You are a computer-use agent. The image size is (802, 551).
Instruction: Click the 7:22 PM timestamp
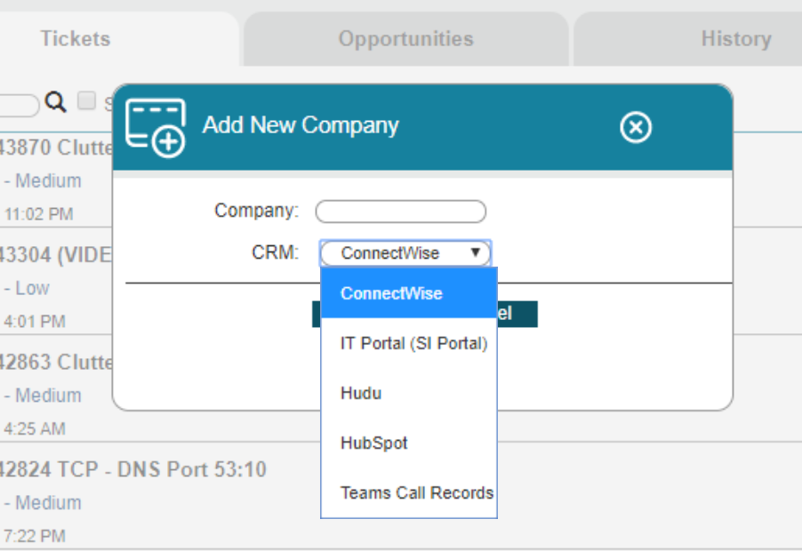click(35, 536)
